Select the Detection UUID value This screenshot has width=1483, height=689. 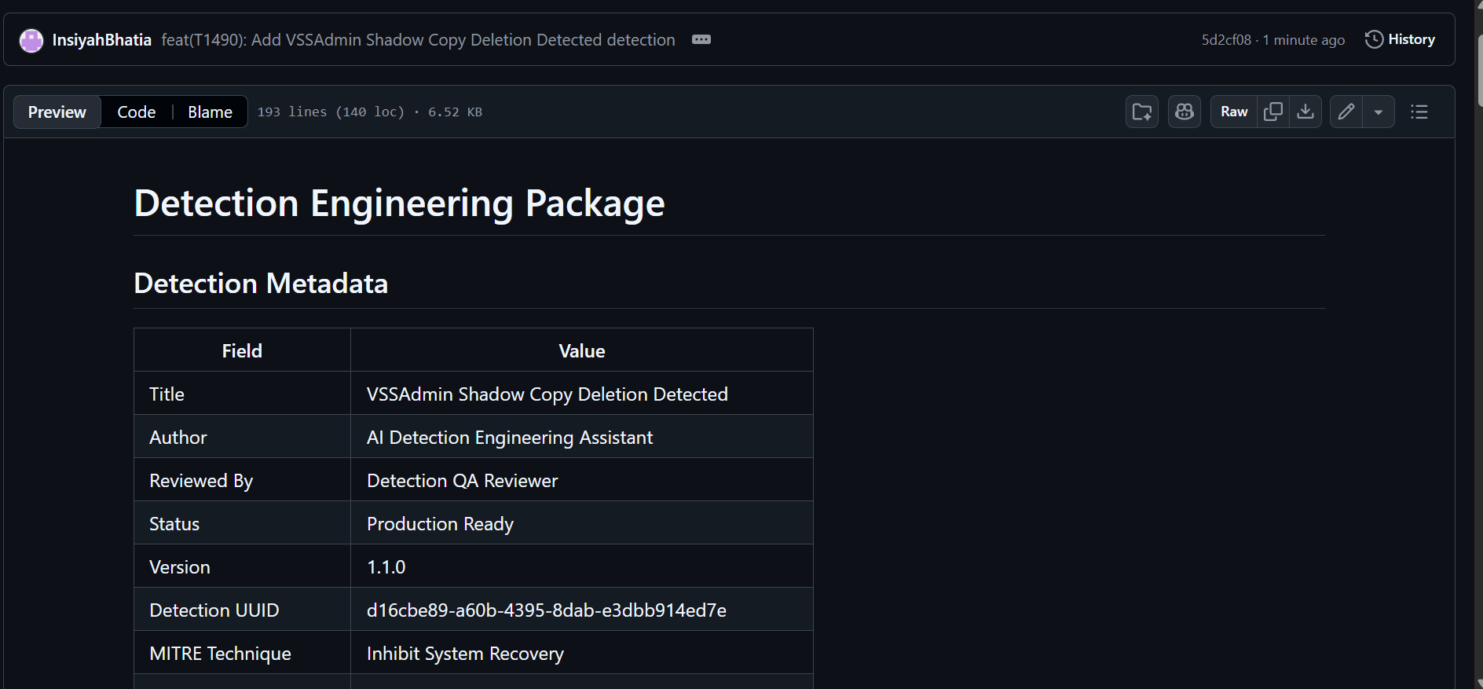547,610
